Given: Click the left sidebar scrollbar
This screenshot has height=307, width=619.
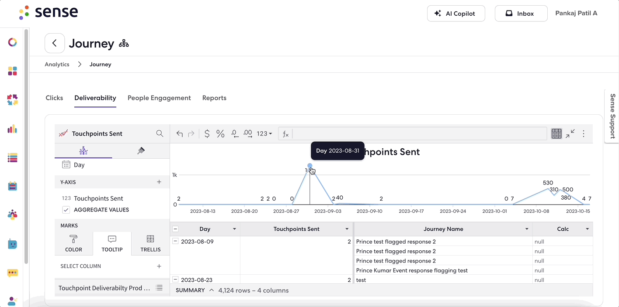Looking at the screenshot, I should pyautogui.click(x=26, y=146).
